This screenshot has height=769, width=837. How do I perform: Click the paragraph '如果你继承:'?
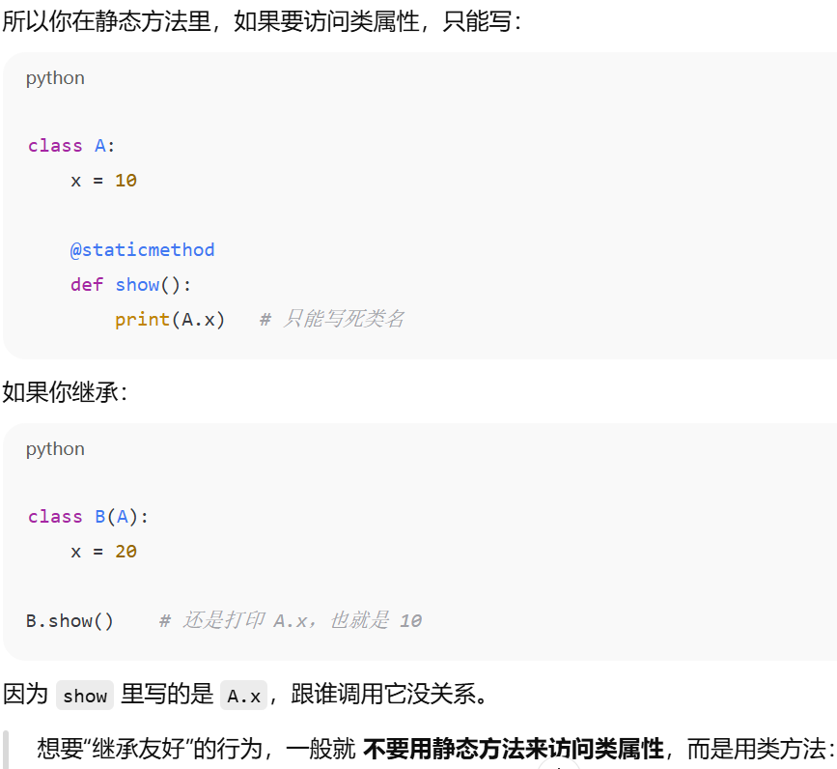65,392
